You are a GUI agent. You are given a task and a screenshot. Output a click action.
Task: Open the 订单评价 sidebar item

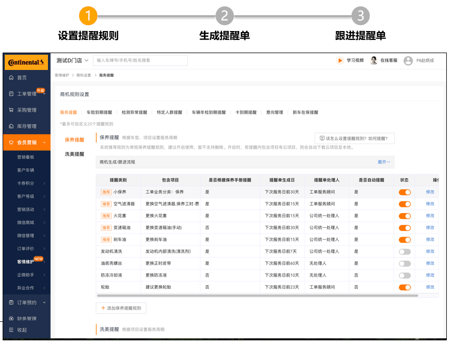tap(26, 249)
